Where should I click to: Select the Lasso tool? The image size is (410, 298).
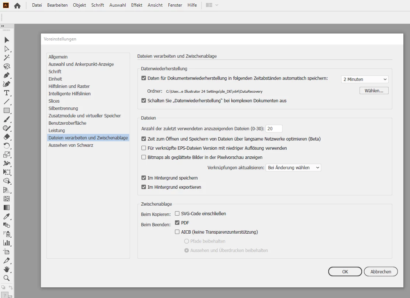(x=7, y=67)
